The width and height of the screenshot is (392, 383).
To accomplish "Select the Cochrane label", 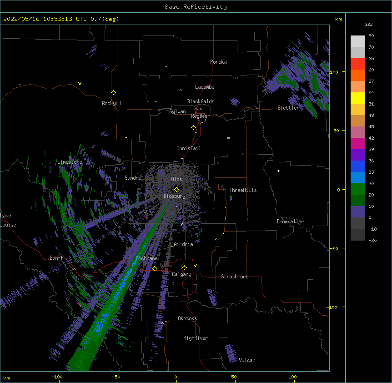I will tap(147, 258).
